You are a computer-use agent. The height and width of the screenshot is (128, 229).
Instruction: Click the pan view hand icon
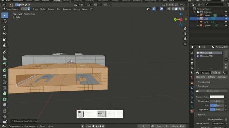[x=185, y=34]
